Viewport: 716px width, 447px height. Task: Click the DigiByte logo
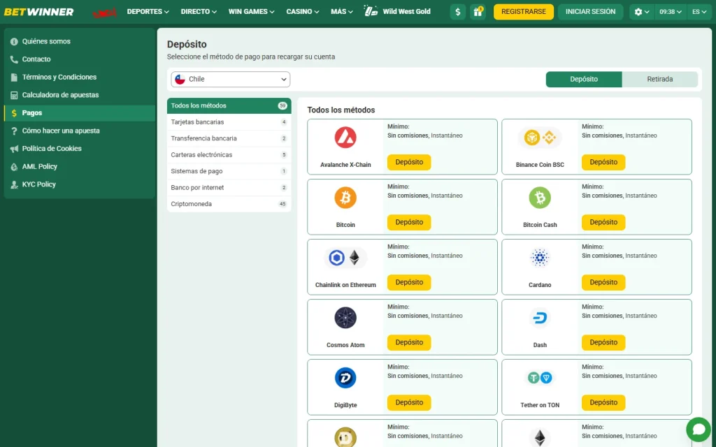click(x=345, y=378)
